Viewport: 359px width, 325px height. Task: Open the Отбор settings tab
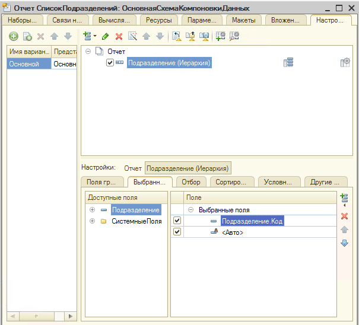tap(190, 182)
